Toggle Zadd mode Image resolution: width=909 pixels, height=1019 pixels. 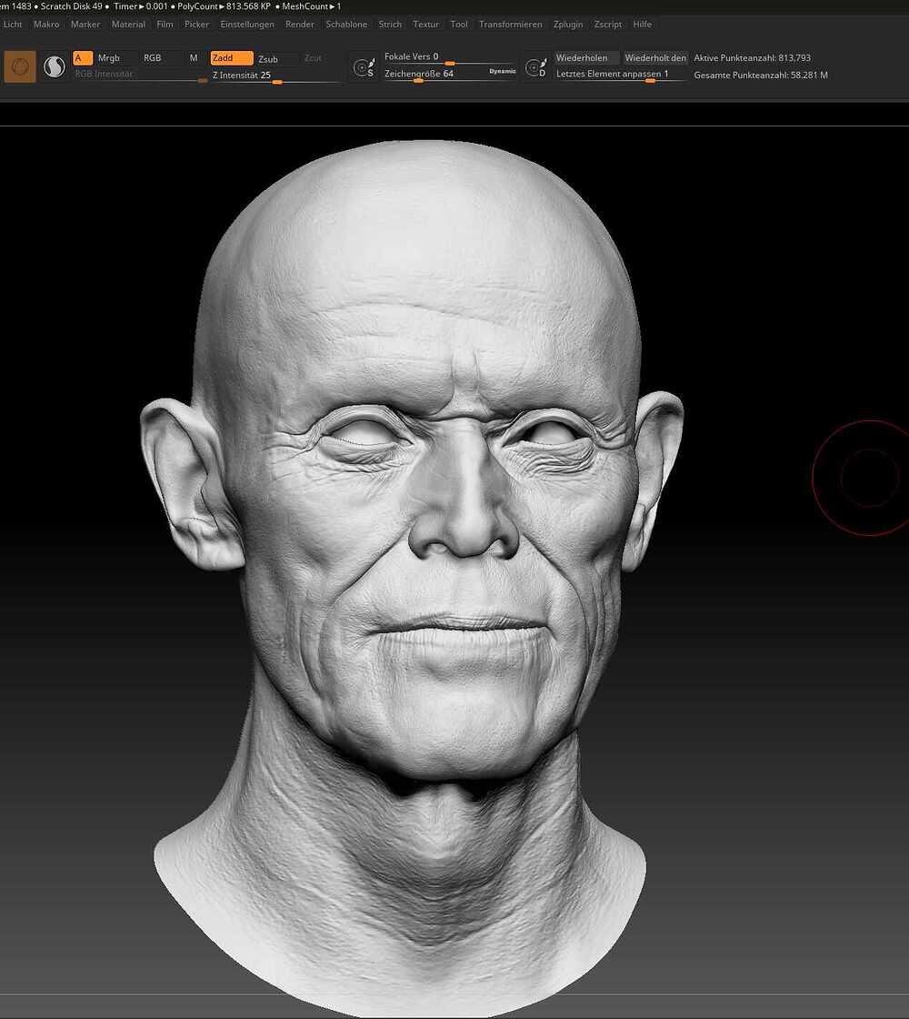[x=232, y=58]
